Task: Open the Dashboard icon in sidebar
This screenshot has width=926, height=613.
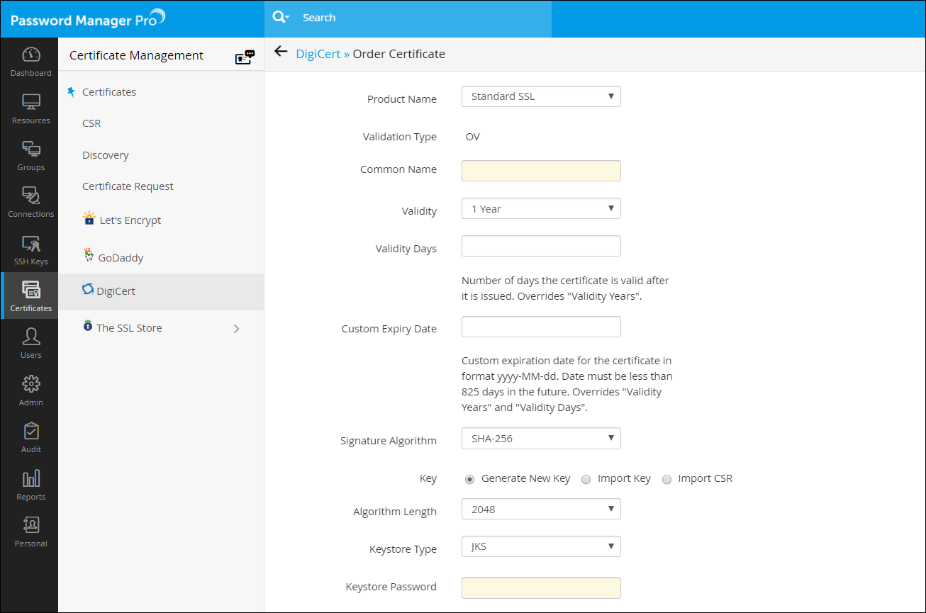Action: click(x=30, y=61)
